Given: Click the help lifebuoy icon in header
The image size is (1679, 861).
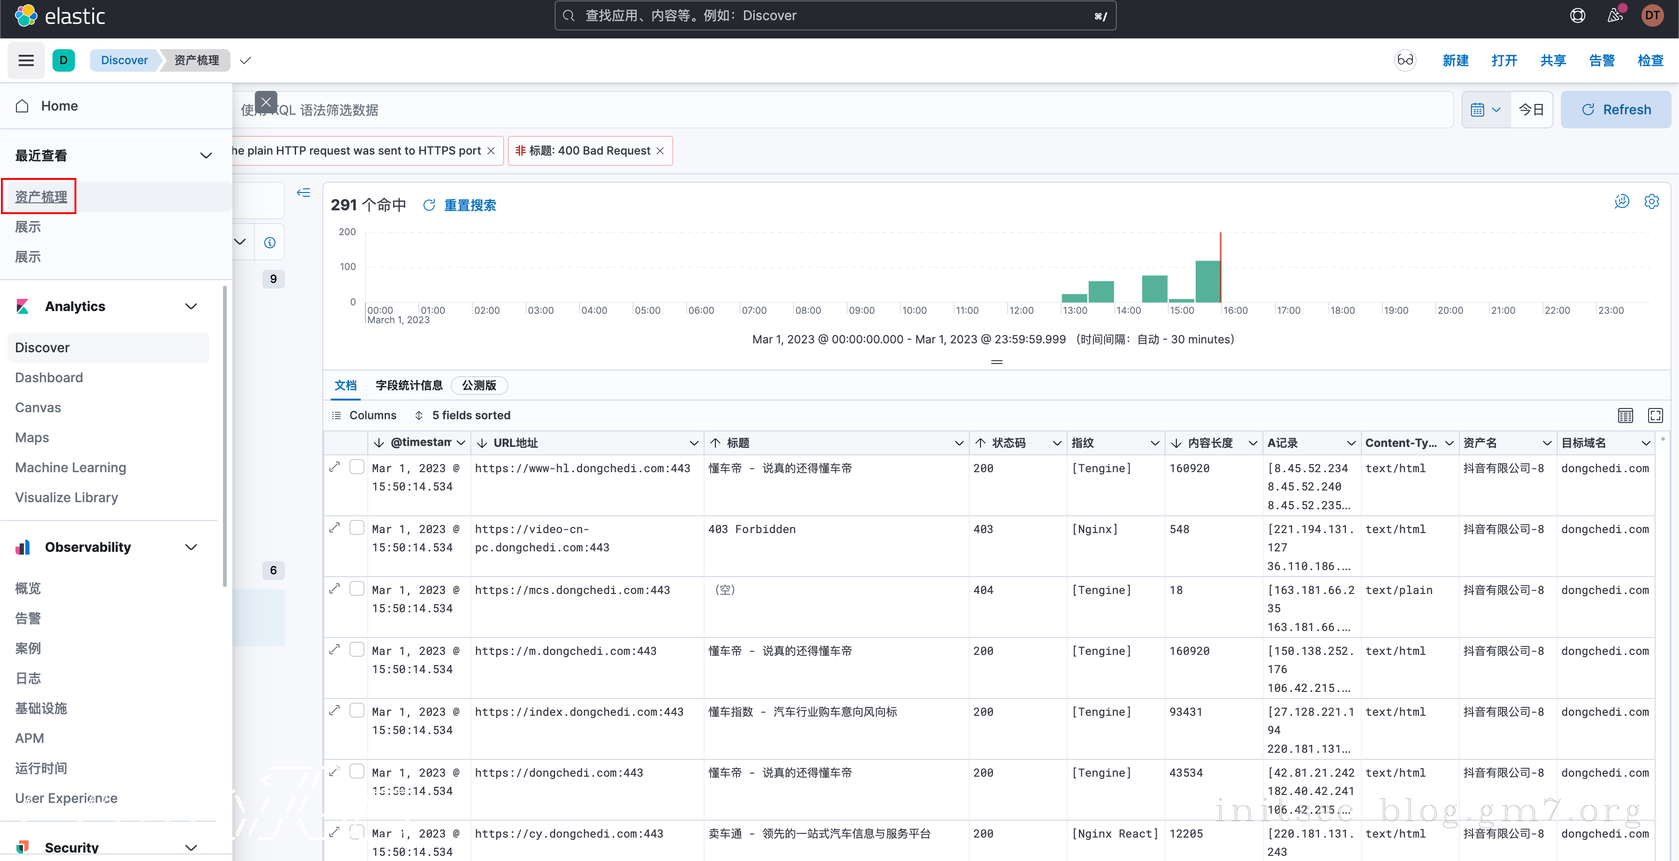Looking at the screenshot, I should [1577, 15].
